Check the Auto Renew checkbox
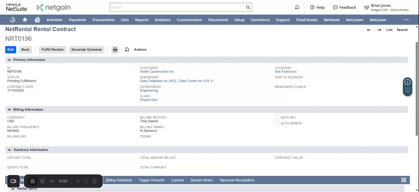 click(277, 122)
